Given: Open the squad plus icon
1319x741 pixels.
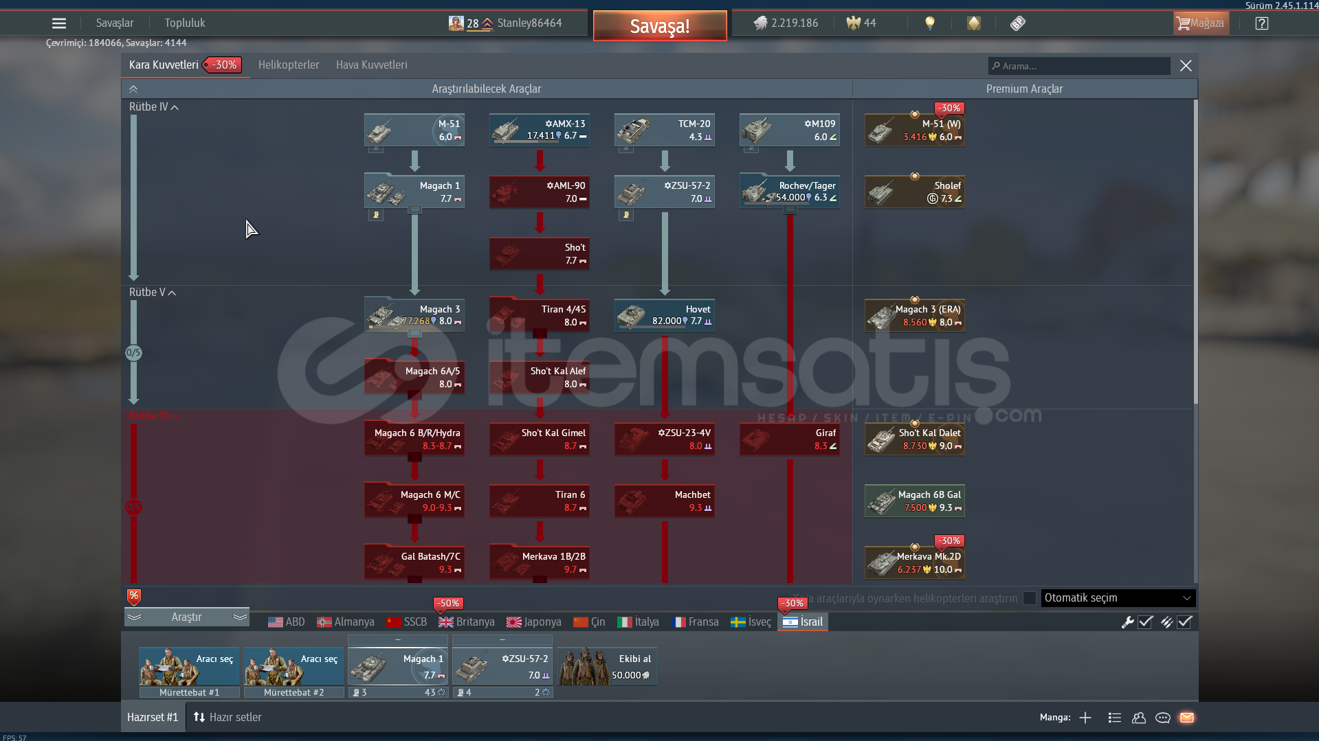Looking at the screenshot, I should [1085, 718].
